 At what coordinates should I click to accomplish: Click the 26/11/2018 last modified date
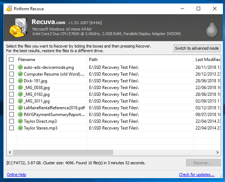coord(208,67)
